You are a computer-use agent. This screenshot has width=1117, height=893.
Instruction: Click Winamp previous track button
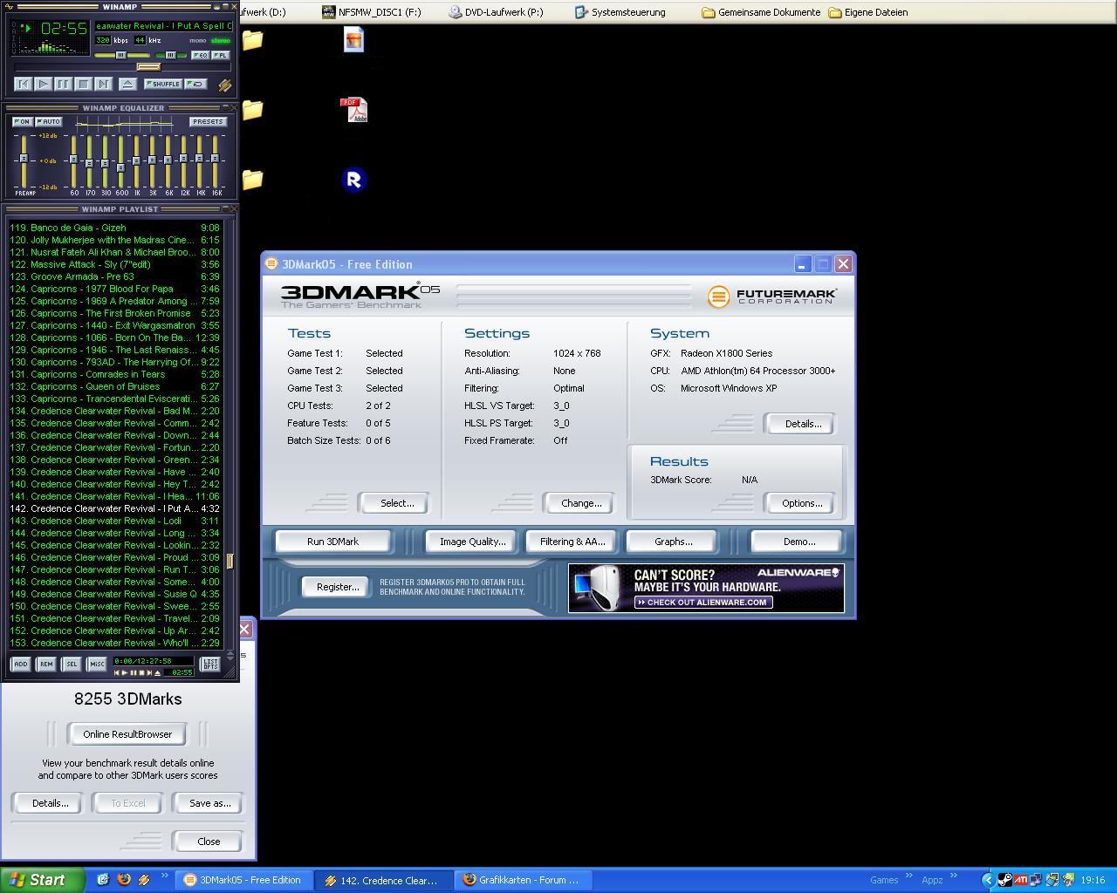coord(24,84)
